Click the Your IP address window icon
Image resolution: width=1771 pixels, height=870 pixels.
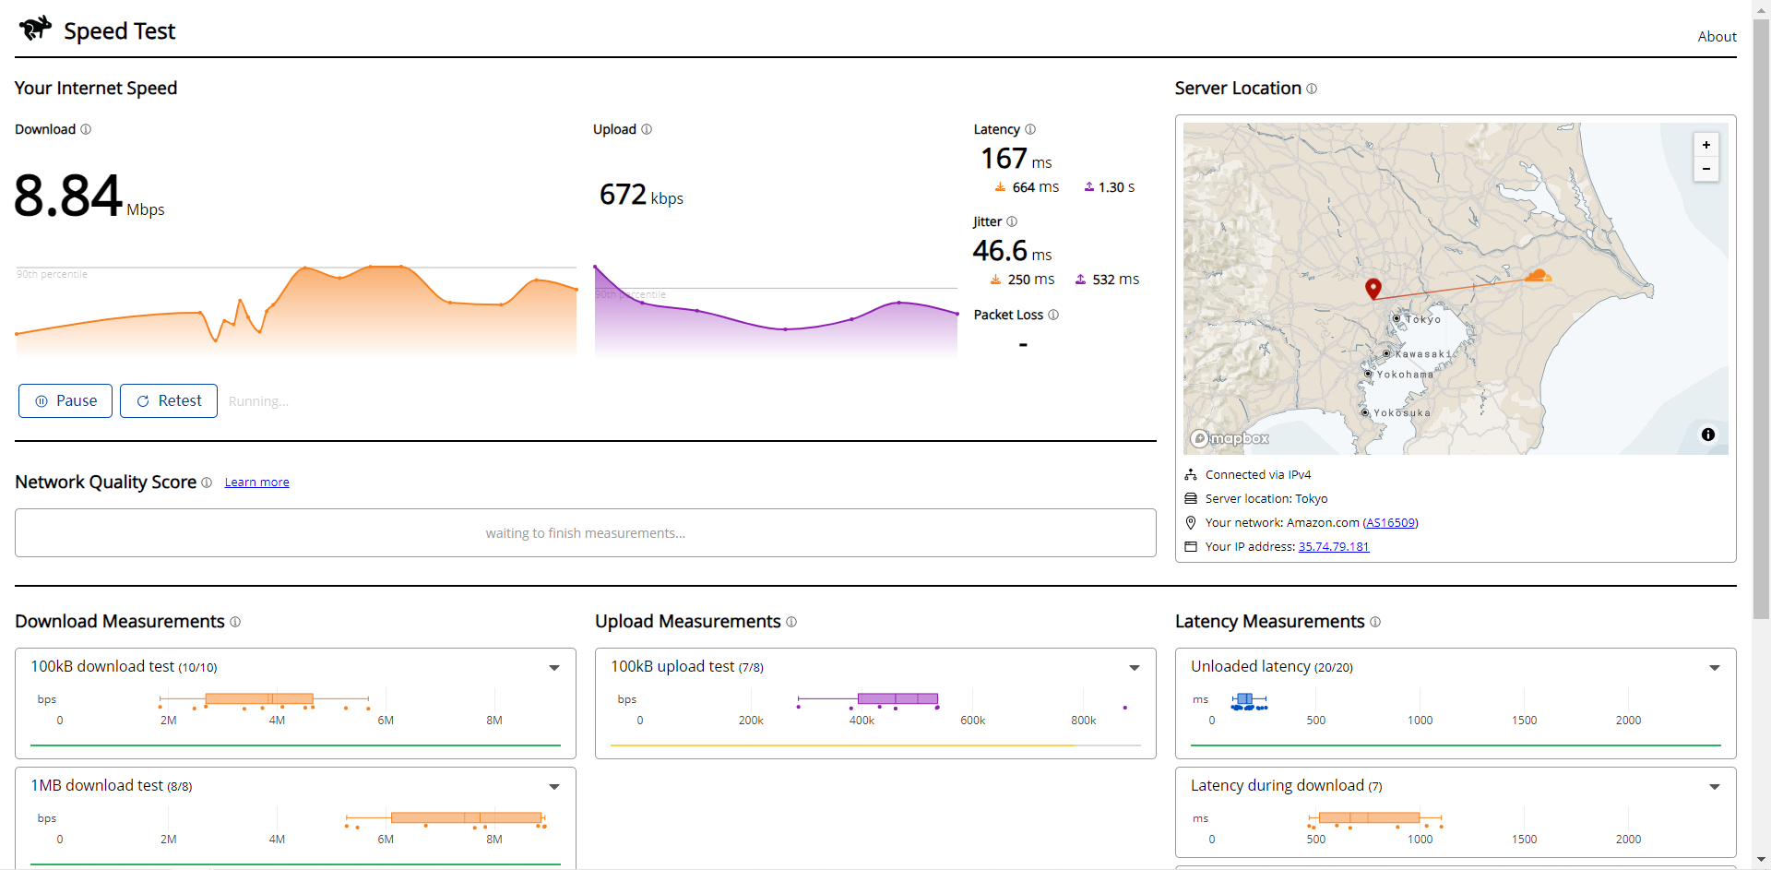click(1191, 547)
